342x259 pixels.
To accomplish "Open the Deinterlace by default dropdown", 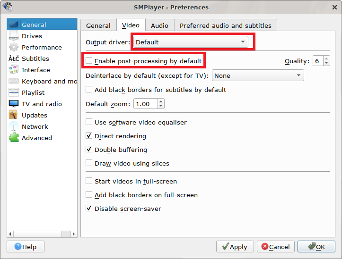I will point(258,75).
